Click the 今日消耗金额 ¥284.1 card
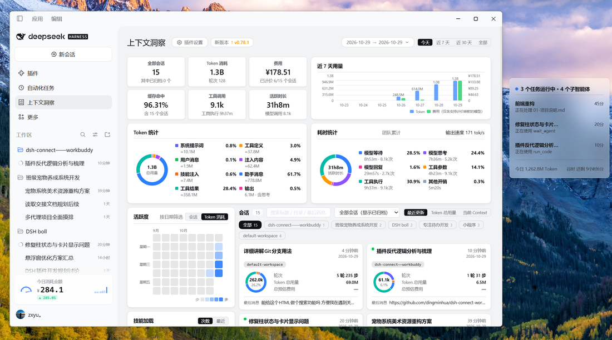 [x=63, y=289]
